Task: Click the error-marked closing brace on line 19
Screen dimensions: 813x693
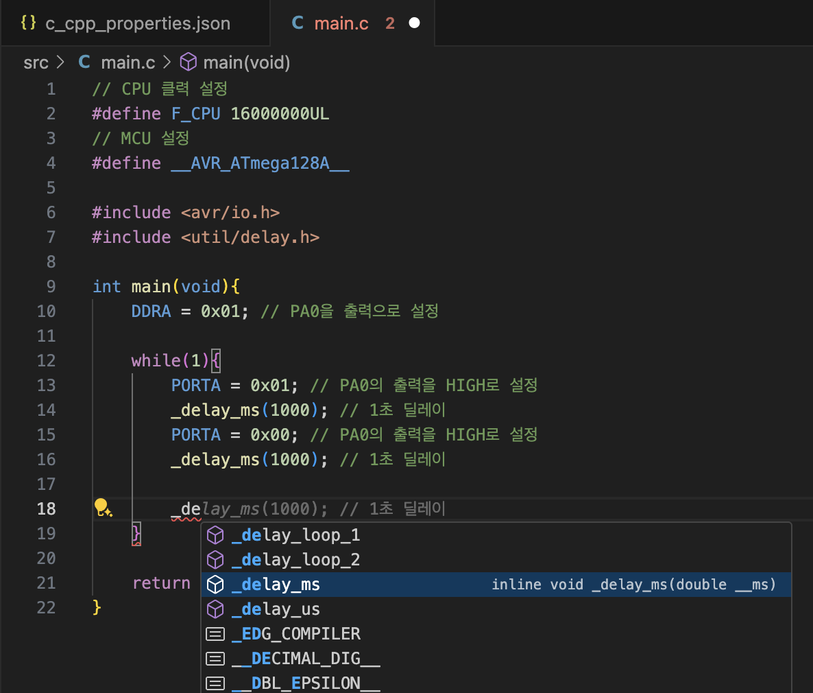Action: [136, 534]
